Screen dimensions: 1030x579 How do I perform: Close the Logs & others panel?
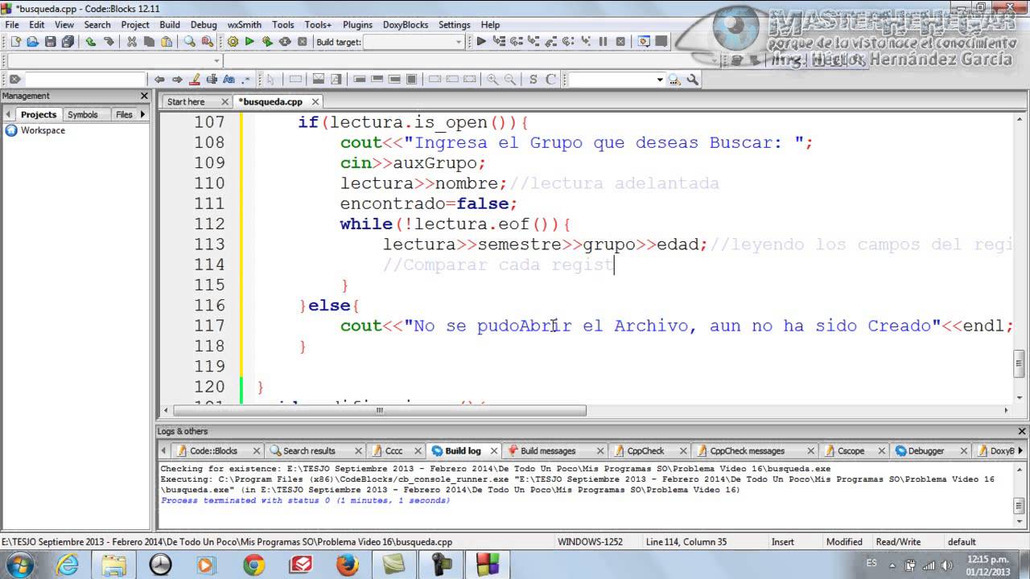pyautogui.click(x=1022, y=432)
